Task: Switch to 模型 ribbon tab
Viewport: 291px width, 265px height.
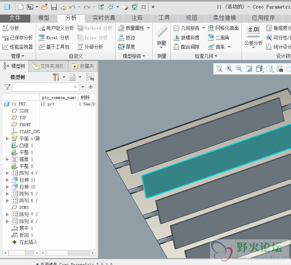Action: (x=44, y=18)
